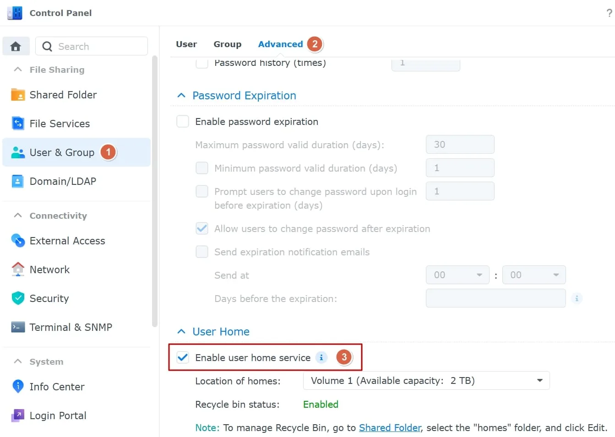This screenshot has height=437, width=615.
Task: Follow the Shared Folder link in note
Action: pos(390,427)
